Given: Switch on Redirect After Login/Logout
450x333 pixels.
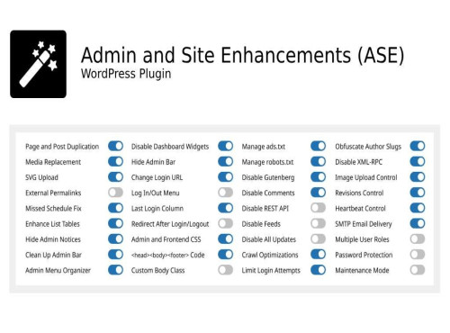Looking at the screenshot, I should 226,223.
